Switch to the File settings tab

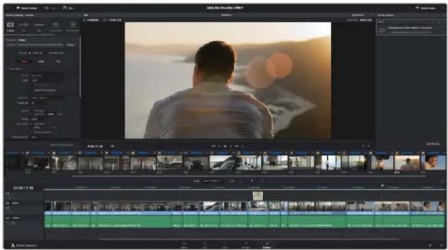point(58,61)
